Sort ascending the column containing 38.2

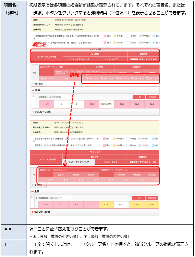[x=95, y=78]
